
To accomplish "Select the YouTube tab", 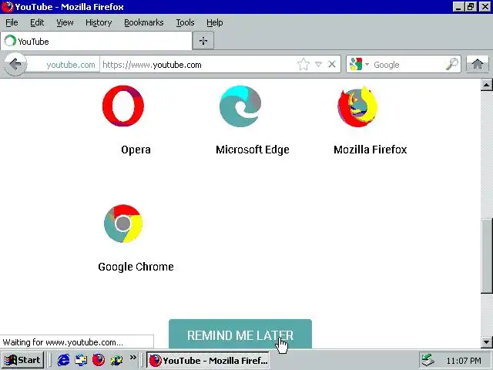I will [x=96, y=41].
